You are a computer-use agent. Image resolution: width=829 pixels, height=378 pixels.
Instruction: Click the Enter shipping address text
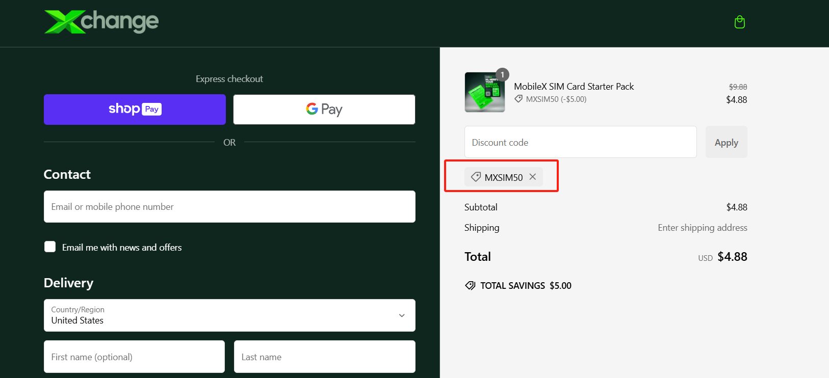(703, 228)
